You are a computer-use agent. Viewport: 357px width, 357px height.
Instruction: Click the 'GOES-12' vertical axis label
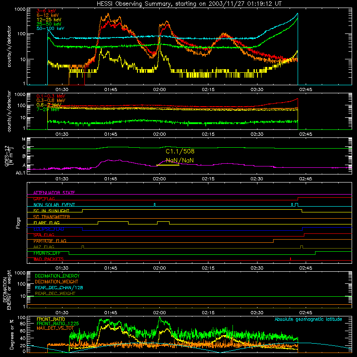(x=7, y=156)
